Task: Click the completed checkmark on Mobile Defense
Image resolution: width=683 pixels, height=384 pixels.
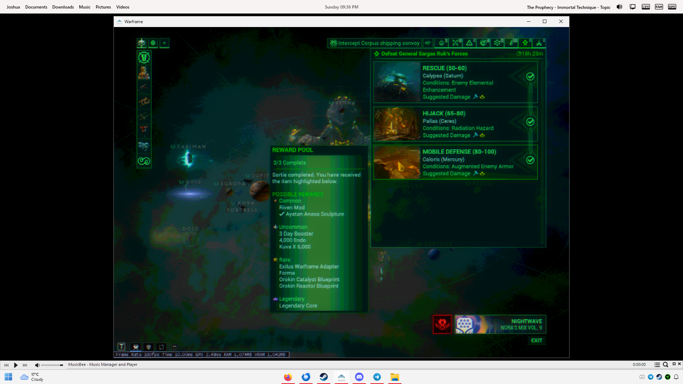Action: 530,160
